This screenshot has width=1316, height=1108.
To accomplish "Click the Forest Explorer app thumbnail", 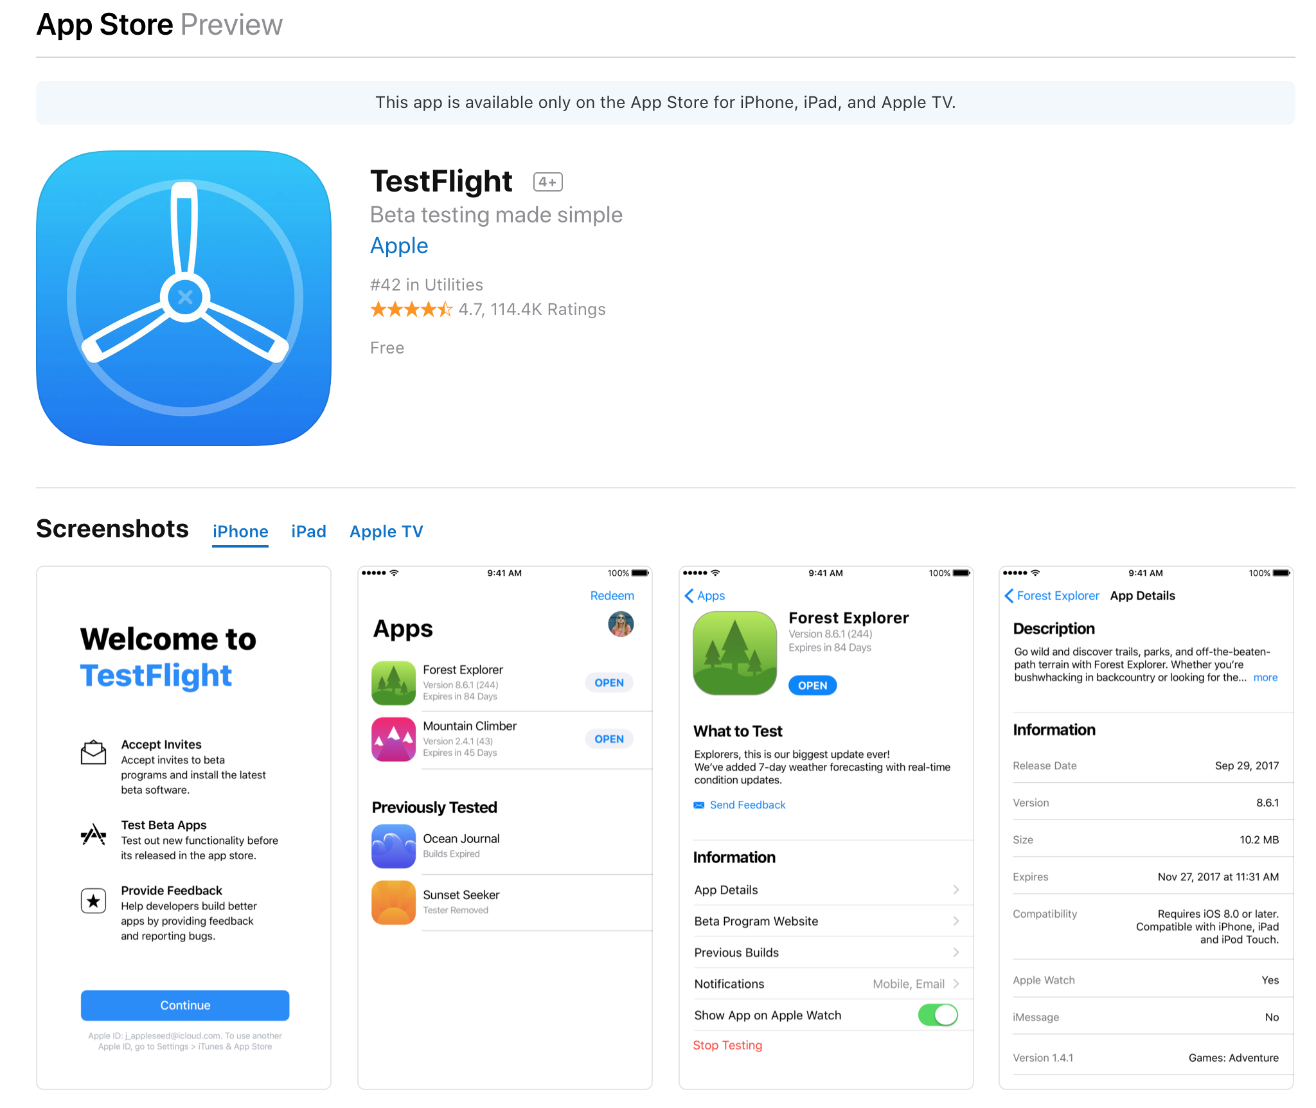I will [x=393, y=684].
